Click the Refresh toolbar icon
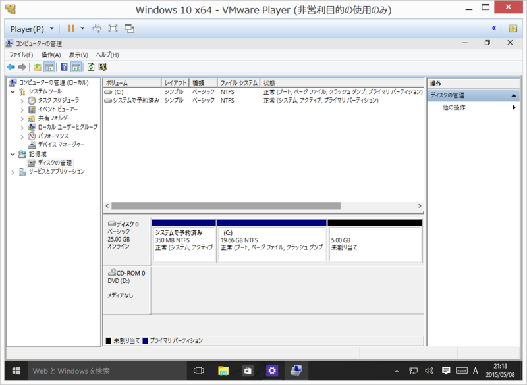The height and width of the screenshot is (385, 527). (91, 67)
